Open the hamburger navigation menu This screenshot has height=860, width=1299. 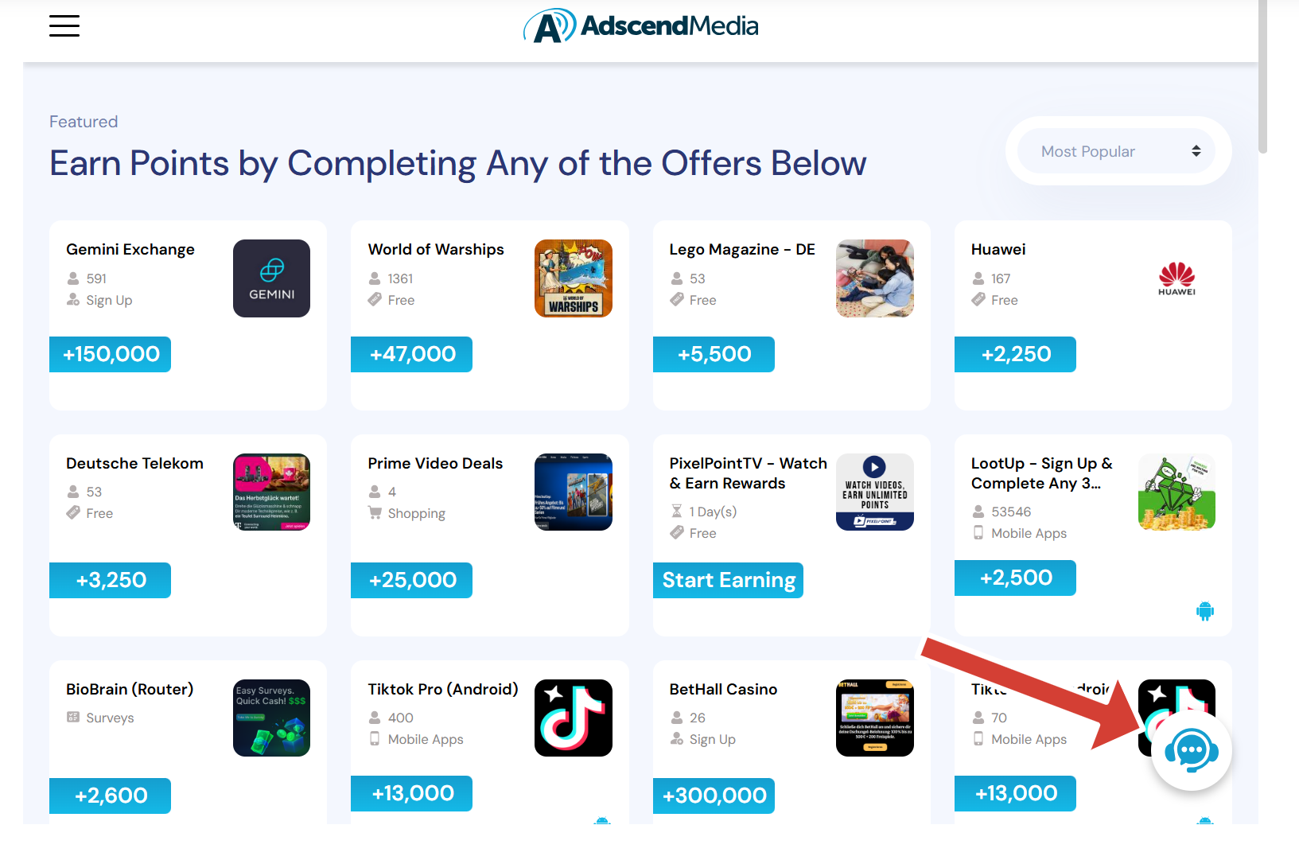click(64, 25)
